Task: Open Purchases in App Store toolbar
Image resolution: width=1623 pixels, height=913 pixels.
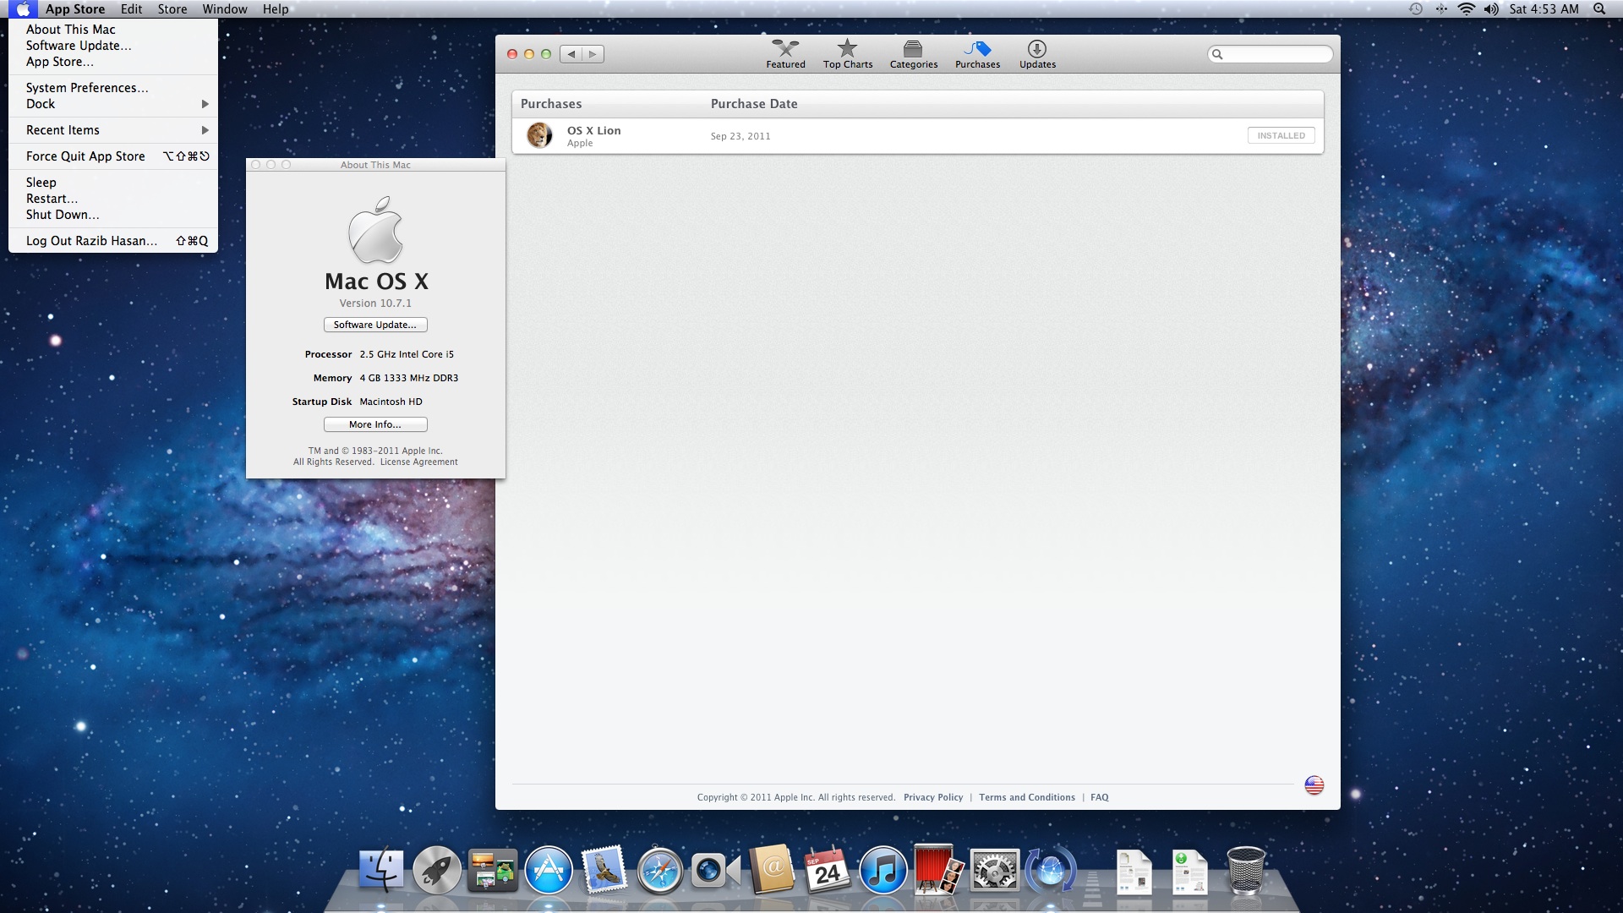Action: 977,53
